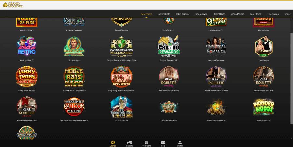Open the Attack on Retro game icon

click(x=27, y=46)
